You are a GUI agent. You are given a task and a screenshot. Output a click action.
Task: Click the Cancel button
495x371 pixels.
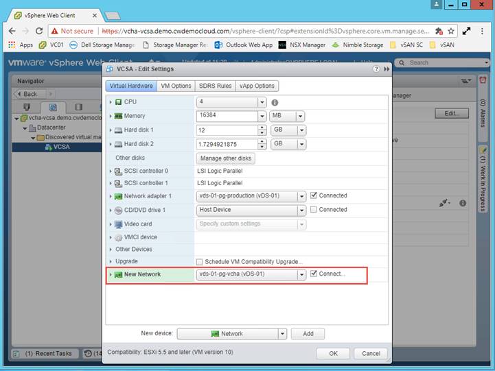tap(371, 353)
